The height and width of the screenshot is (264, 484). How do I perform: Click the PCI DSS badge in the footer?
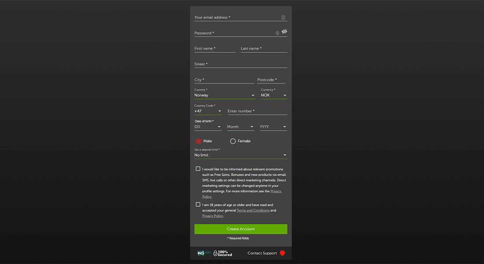tap(203, 253)
